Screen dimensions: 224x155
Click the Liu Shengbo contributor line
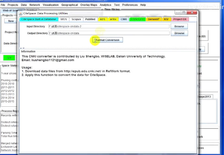coord(94,56)
